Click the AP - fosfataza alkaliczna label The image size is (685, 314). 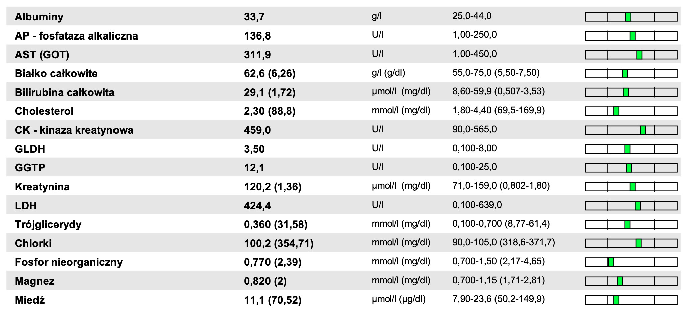[76, 36]
